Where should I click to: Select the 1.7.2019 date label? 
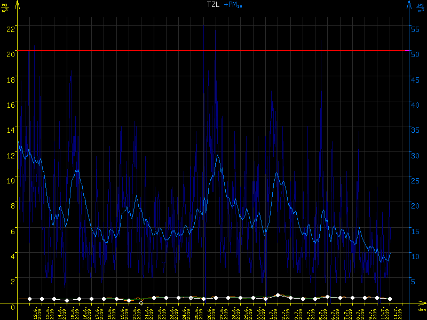[x=272, y=313]
